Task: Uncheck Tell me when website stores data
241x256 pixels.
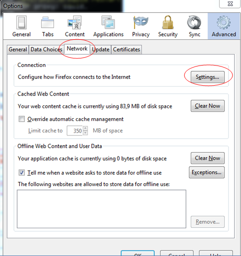Action: (22, 173)
